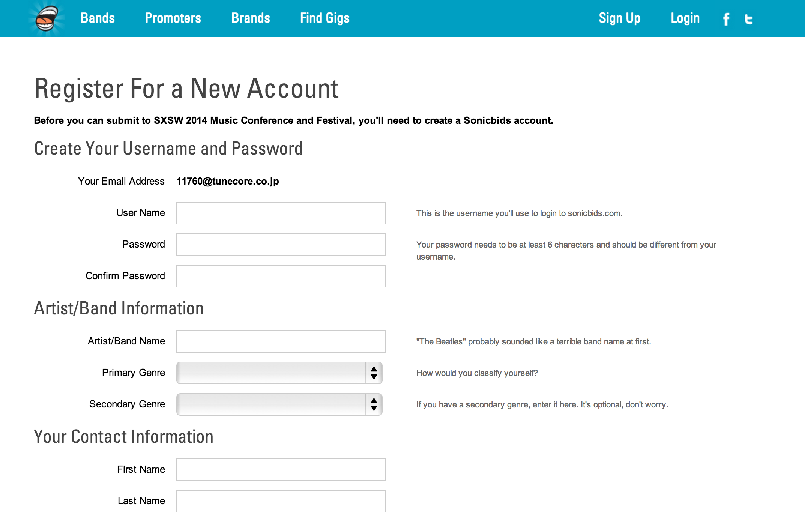Open the Facebook icon in header

pos(726,19)
